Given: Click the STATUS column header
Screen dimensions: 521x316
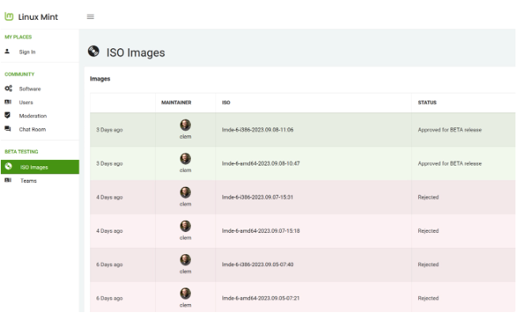Looking at the screenshot, I should point(427,102).
